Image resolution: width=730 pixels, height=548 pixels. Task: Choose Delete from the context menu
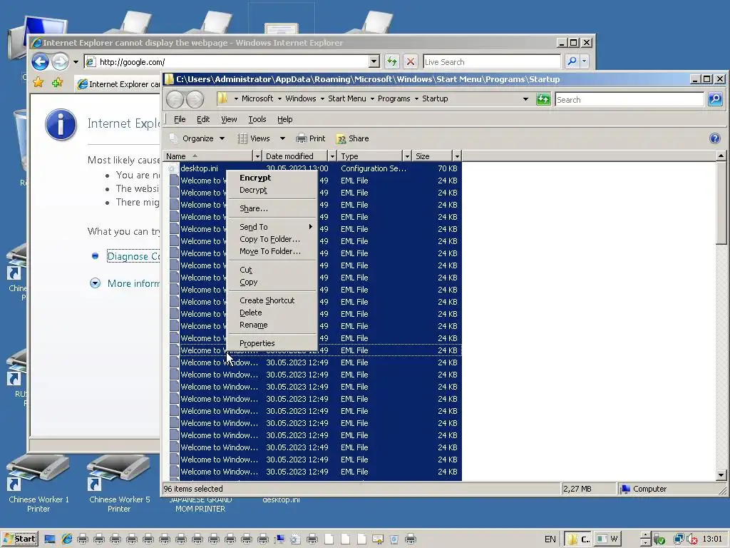(272, 313)
